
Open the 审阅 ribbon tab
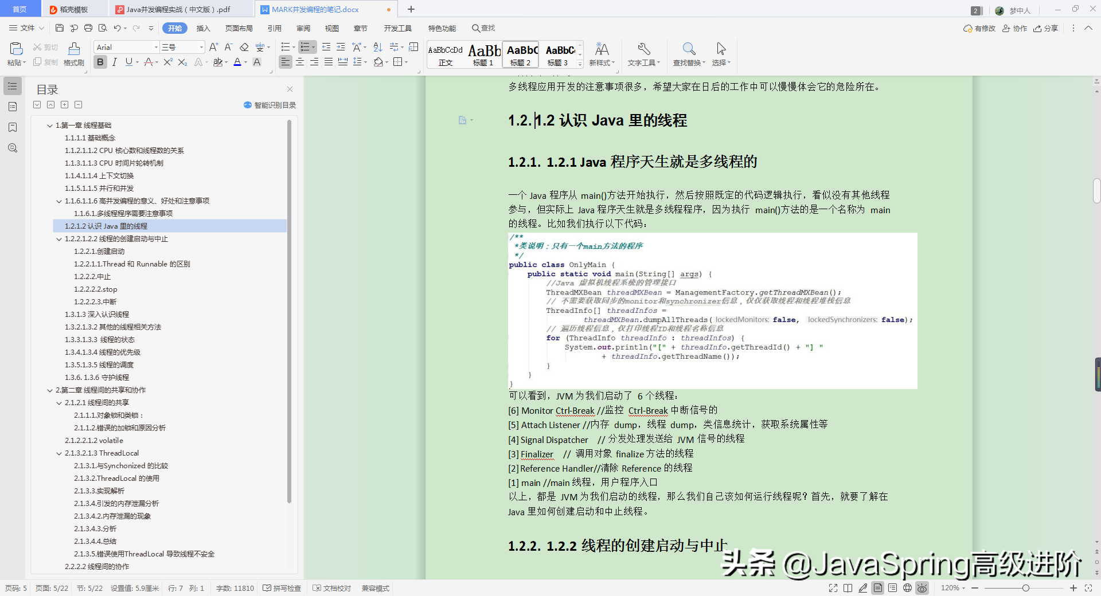pos(303,28)
